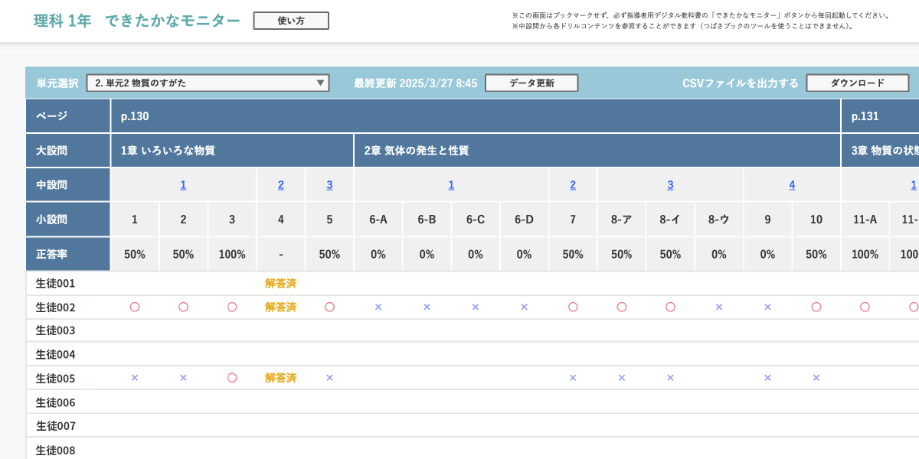Image resolution: width=919 pixels, height=459 pixels.
Task: Open 中設問 link 3 under 2章 気体の発生と性質
Action: pos(670,184)
